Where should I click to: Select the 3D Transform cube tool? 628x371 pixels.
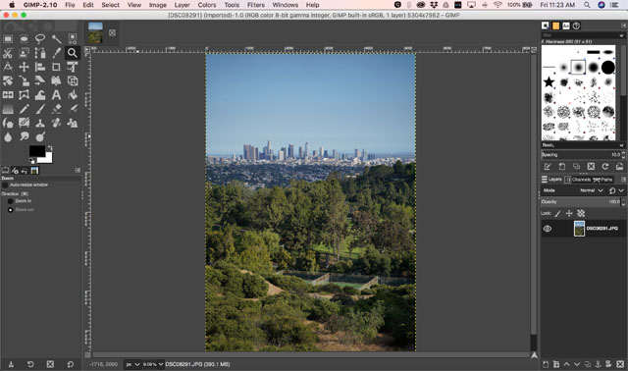(73, 80)
